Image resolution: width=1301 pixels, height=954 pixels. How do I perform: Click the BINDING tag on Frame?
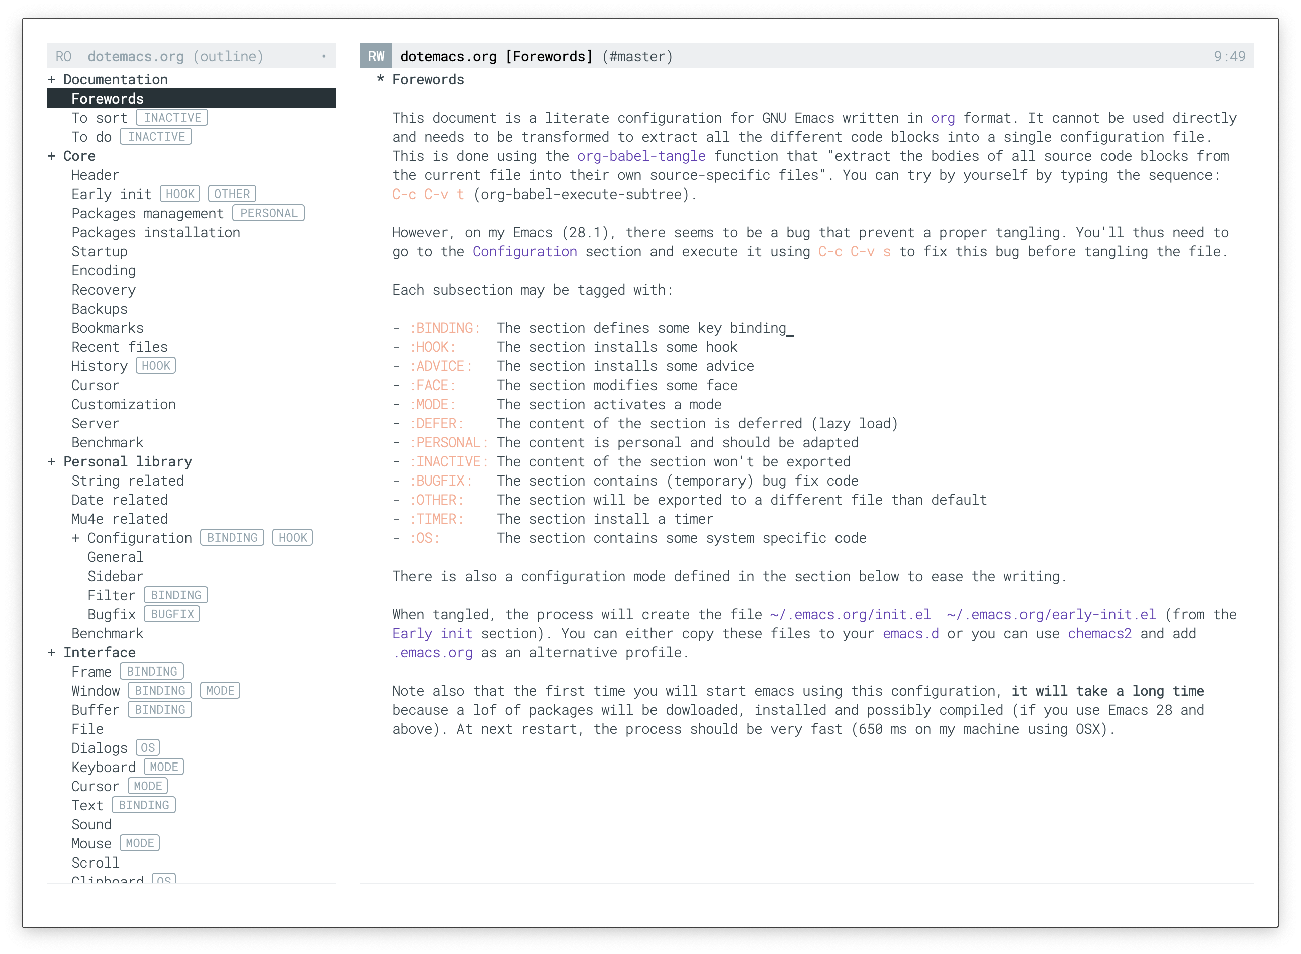coord(151,673)
